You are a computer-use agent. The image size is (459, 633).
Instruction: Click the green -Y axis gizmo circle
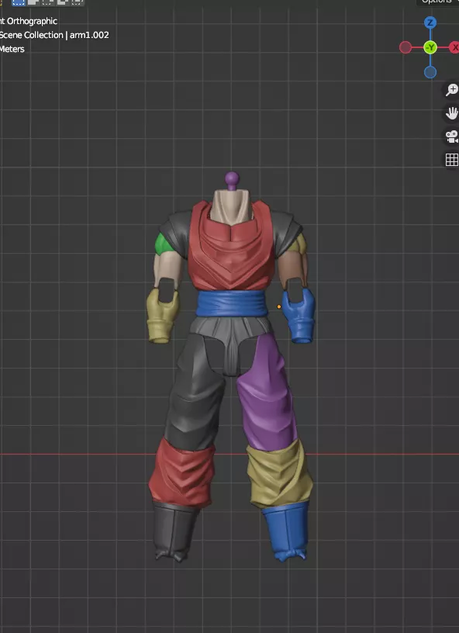tap(430, 47)
